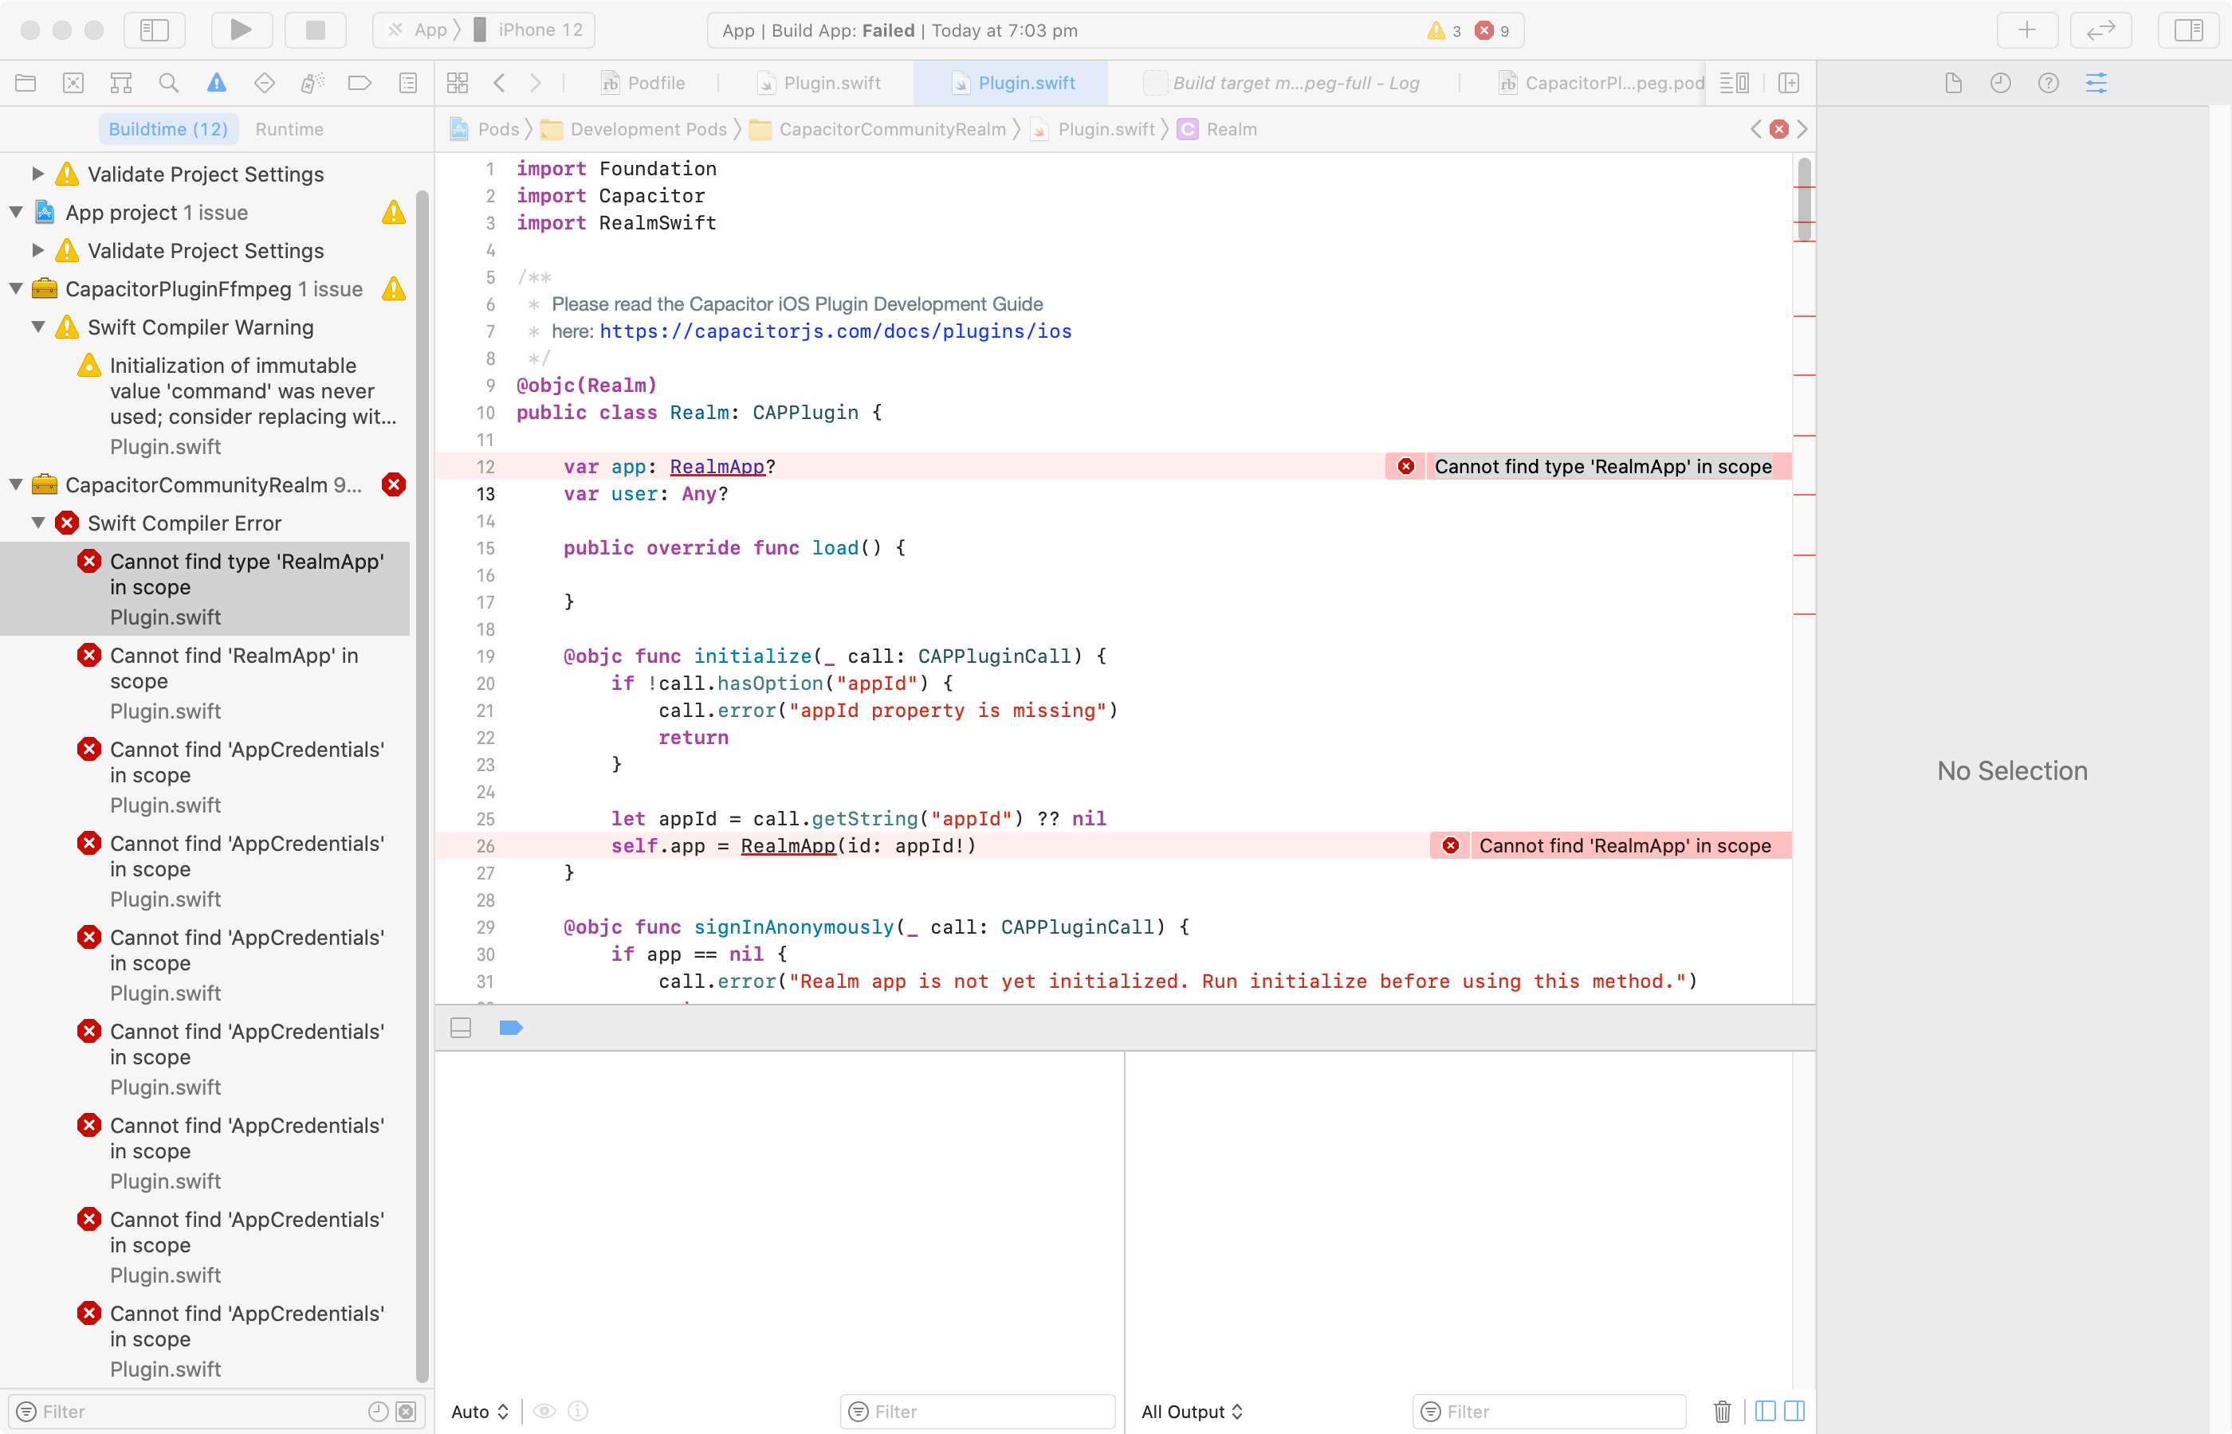
Task: Open the Quick Help inspector icon
Action: coord(2048,83)
